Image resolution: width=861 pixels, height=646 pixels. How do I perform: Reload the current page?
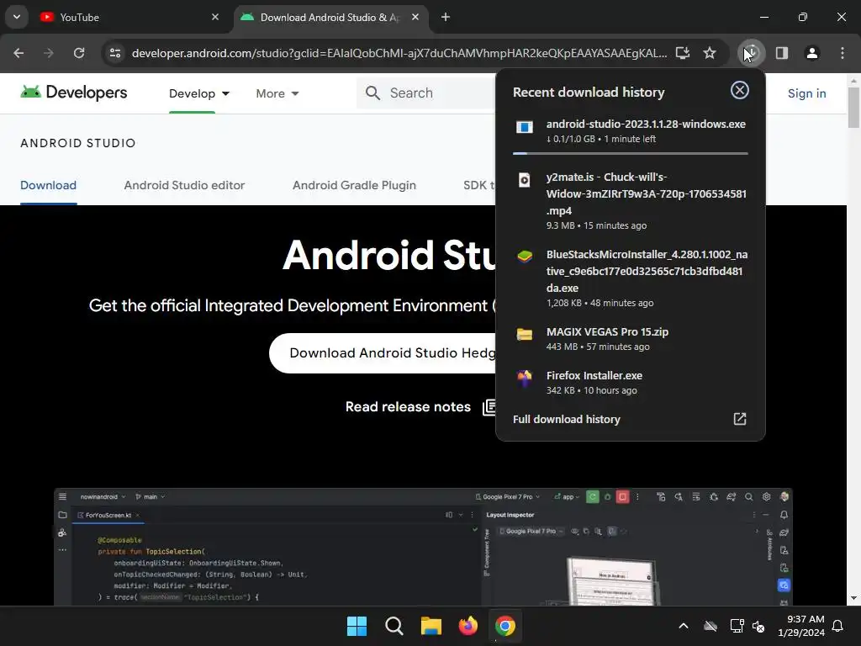coord(79,53)
